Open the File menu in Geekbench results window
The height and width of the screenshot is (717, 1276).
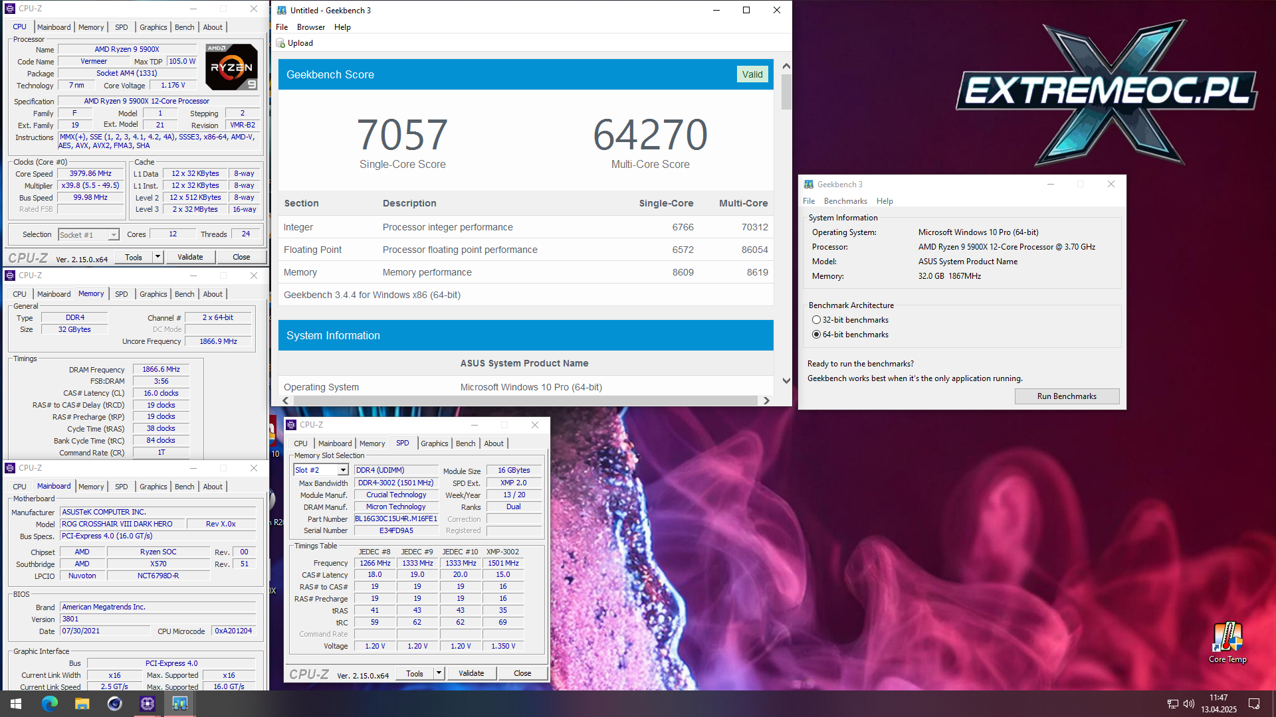pos(282,27)
